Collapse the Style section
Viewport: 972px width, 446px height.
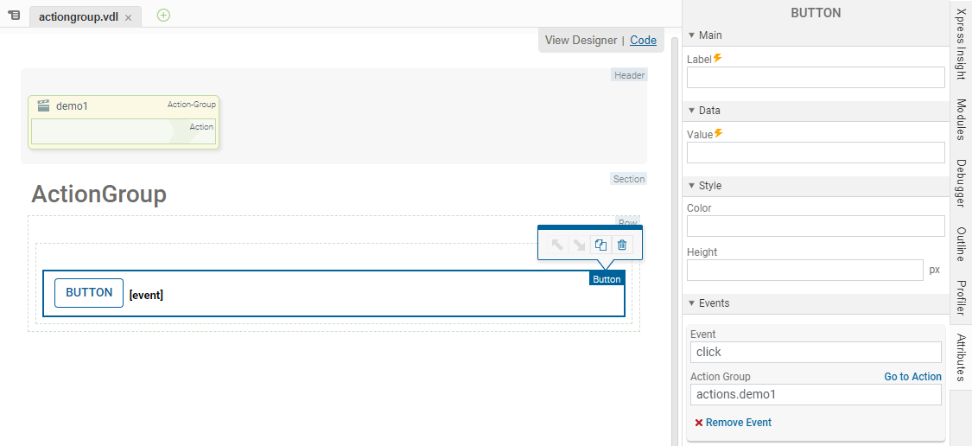691,186
